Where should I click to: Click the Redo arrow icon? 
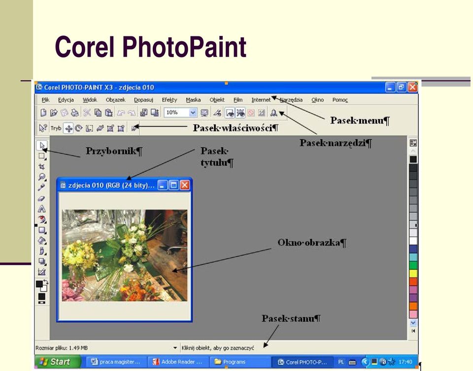coord(132,113)
